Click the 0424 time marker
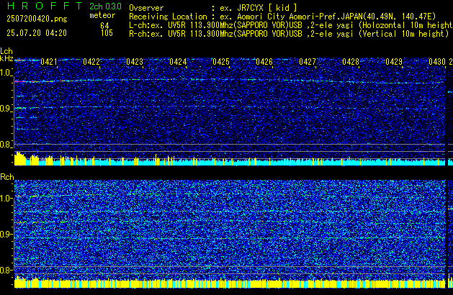Image resolution: width=453 pixels, height=295 pixels. [x=178, y=62]
